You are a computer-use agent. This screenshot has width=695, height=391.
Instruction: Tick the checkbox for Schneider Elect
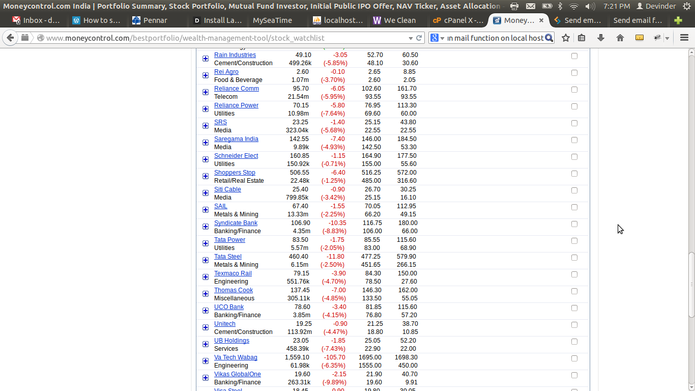(574, 157)
